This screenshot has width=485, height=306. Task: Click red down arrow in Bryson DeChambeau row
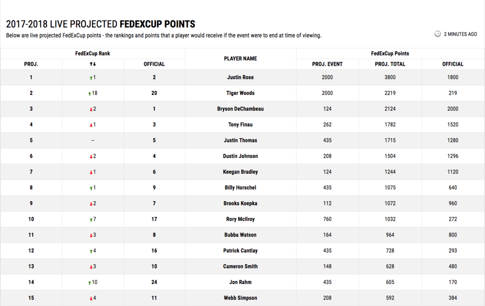pos(91,109)
